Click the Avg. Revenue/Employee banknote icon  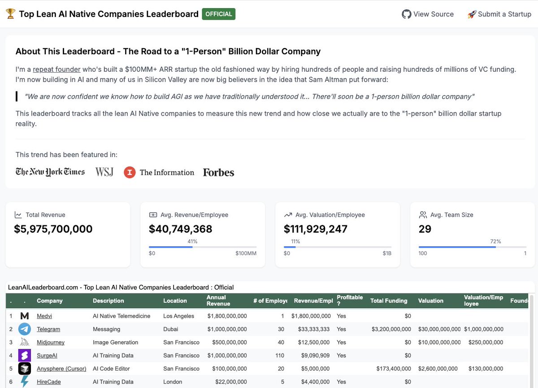[152, 215]
